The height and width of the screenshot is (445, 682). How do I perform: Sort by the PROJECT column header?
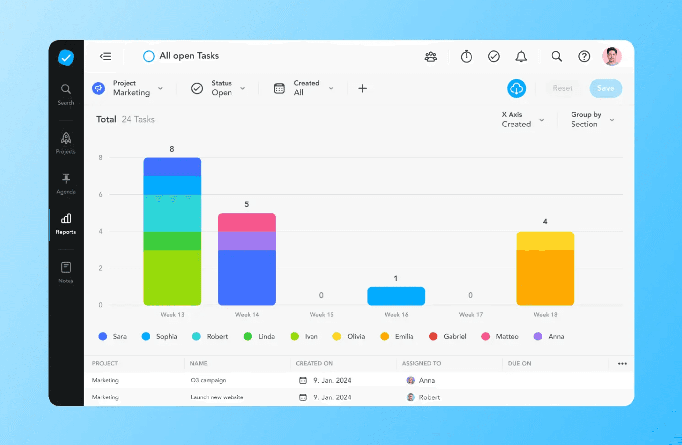(105, 363)
